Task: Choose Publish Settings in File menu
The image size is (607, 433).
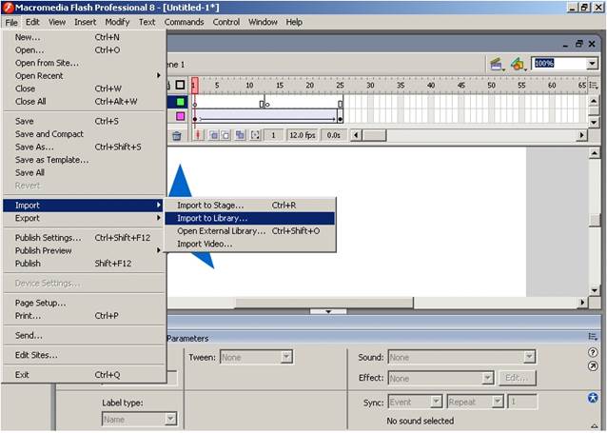Action: tap(86, 238)
